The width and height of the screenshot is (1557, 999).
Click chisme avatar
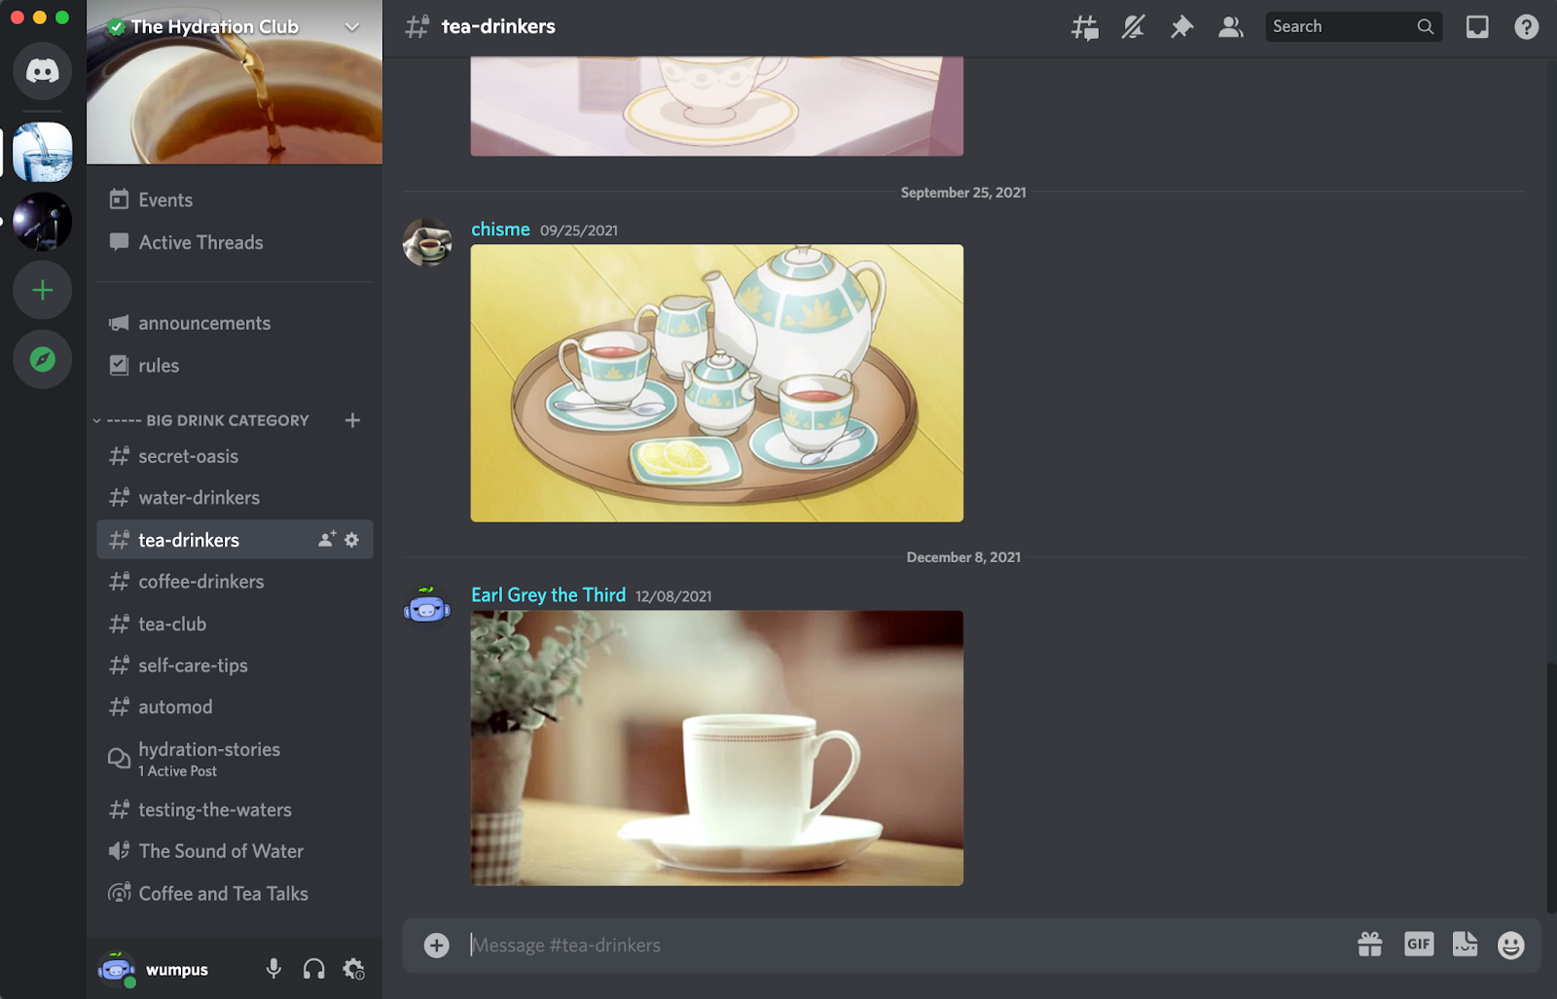(427, 242)
